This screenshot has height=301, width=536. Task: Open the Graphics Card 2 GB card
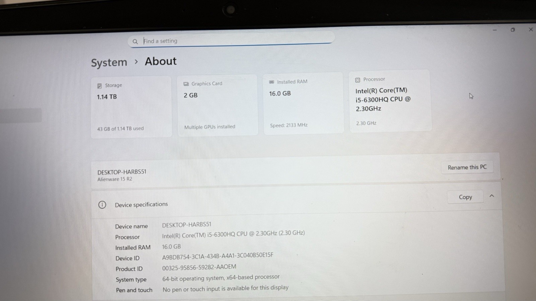pyautogui.click(x=217, y=105)
